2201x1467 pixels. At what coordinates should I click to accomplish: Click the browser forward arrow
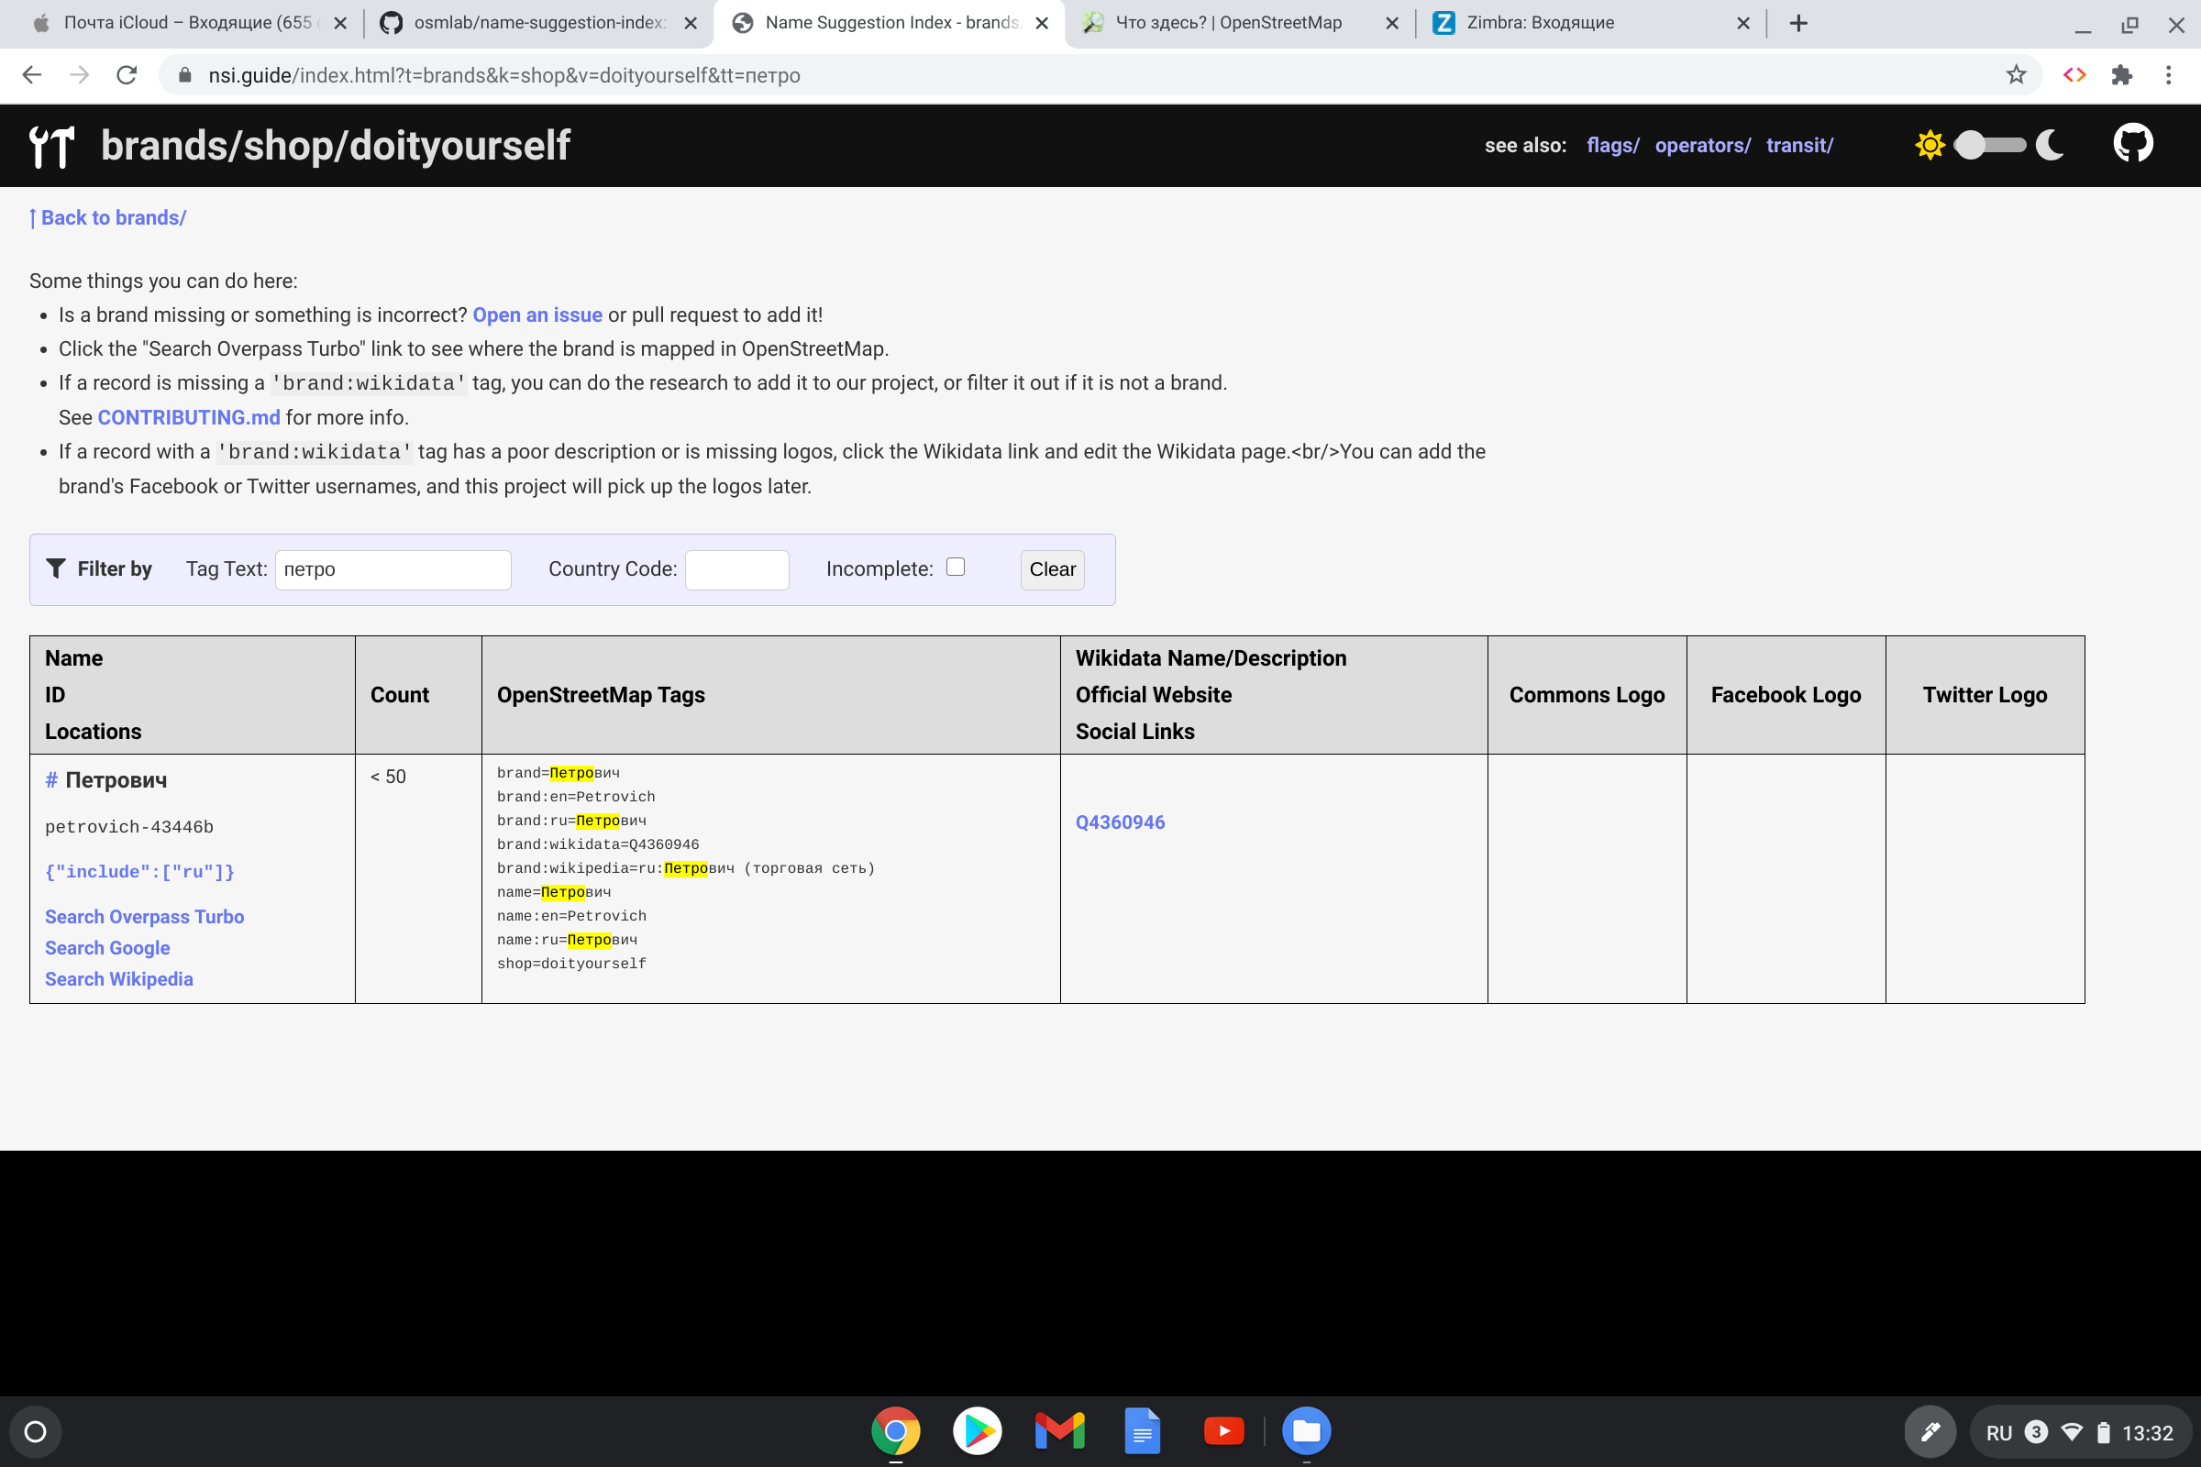point(80,75)
